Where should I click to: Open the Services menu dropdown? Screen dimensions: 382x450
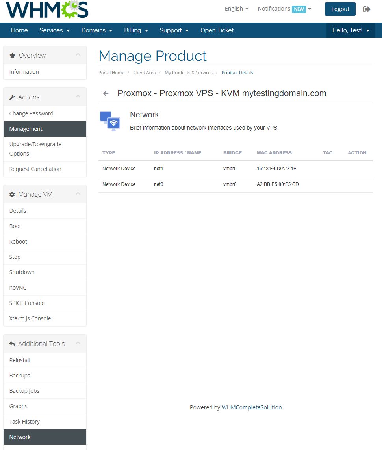pyautogui.click(x=54, y=30)
